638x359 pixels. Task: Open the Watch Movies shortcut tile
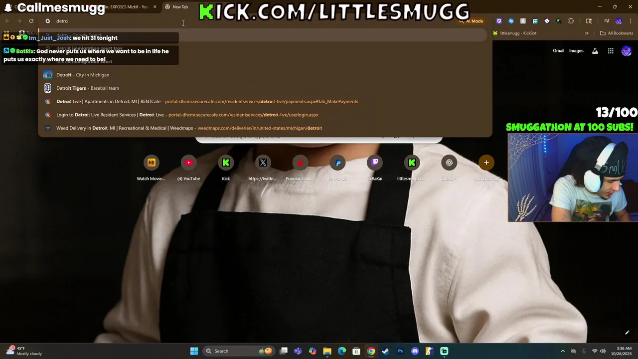[151, 168]
